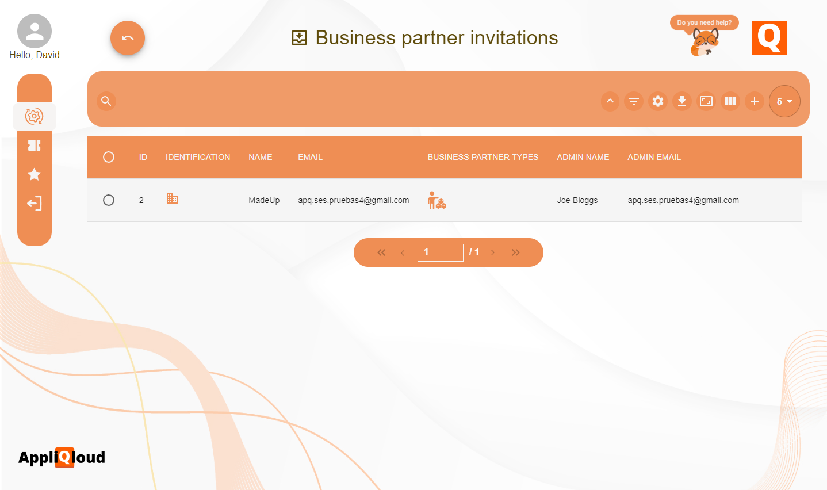Click the page number input field
This screenshot has height=490, width=827.
coord(440,252)
